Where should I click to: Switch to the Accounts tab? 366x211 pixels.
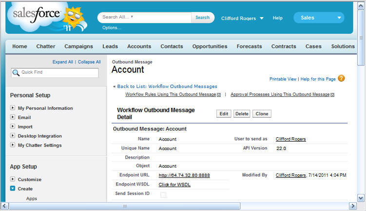tap(139, 46)
